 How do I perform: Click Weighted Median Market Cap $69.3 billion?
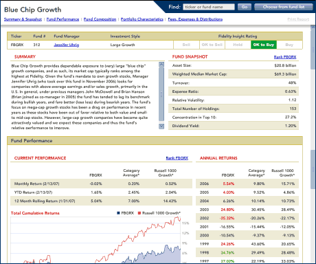click(285, 74)
